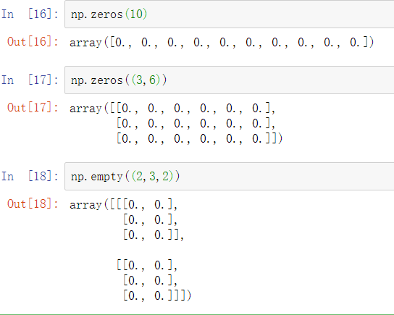394x315 pixels.
Task: Place cursor on the number 10 in cell 16
Action: pyautogui.click(x=136, y=14)
